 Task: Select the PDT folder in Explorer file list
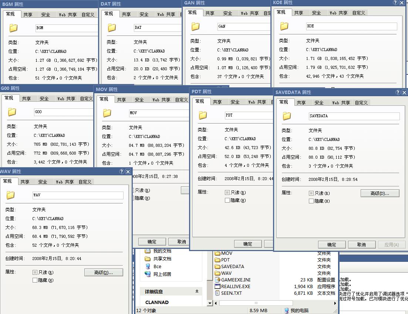pyautogui.click(x=222, y=260)
